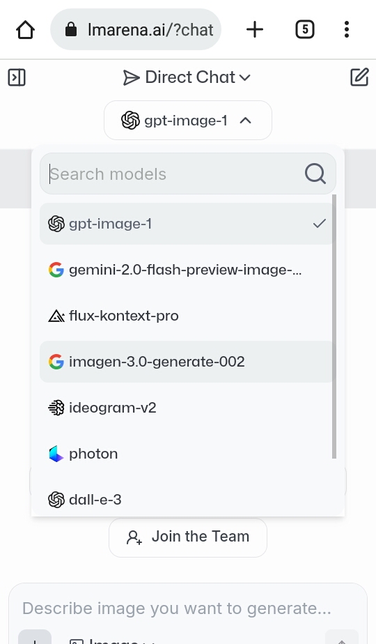
Task: Click the model list scrollbar
Action: pyautogui.click(x=334, y=326)
